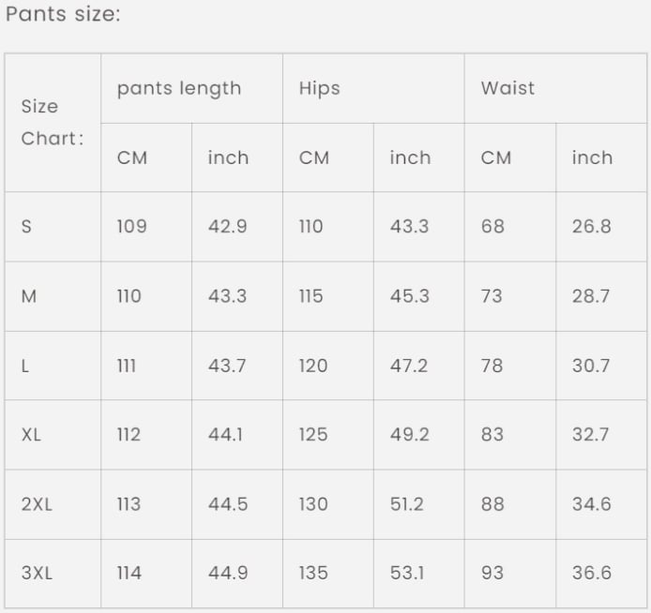651x613 pixels.
Task: Click the 34.6 waist inch value
Action: coord(592,504)
